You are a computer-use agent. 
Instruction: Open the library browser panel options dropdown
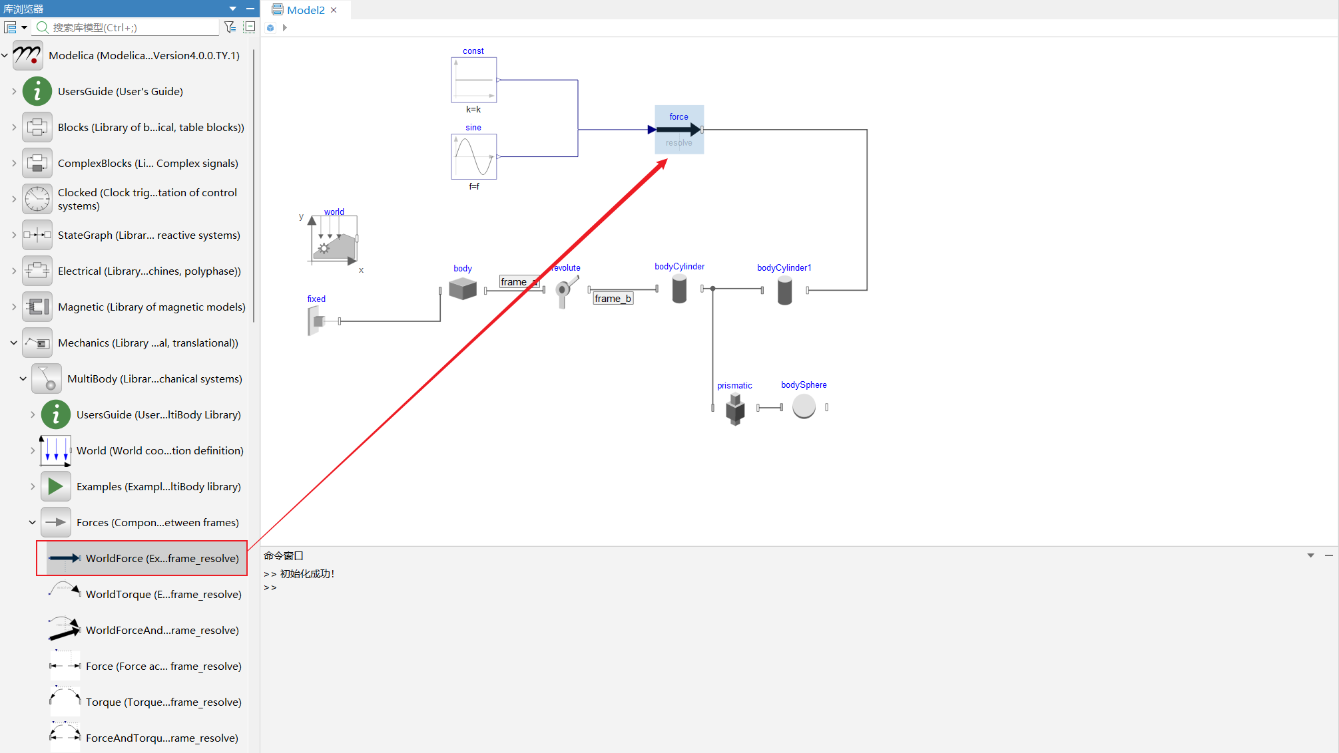(233, 9)
